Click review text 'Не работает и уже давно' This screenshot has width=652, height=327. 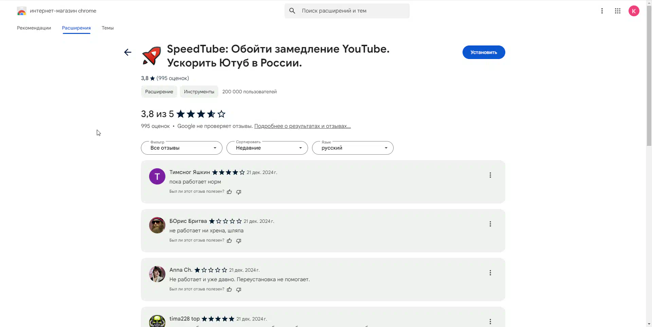point(202,280)
